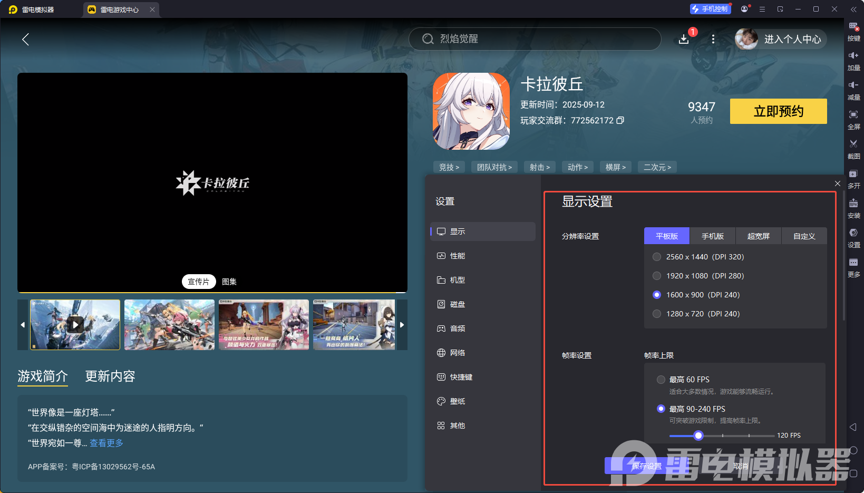Open the 音频 audio settings category
The height and width of the screenshot is (493, 864).
point(457,328)
